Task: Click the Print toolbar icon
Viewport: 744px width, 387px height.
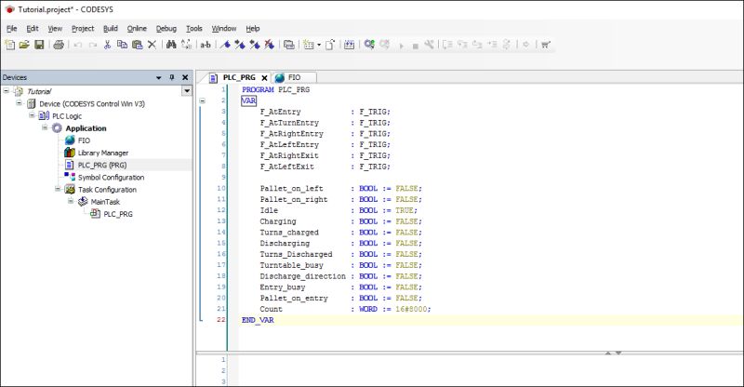Action: tap(59, 45)
